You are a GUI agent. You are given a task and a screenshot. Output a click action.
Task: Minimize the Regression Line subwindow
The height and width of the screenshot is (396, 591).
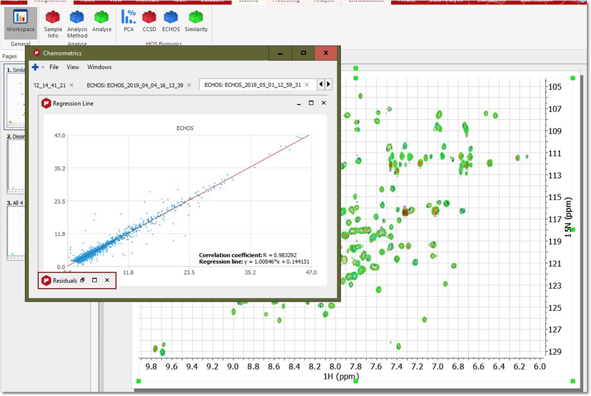pos(299,104)
